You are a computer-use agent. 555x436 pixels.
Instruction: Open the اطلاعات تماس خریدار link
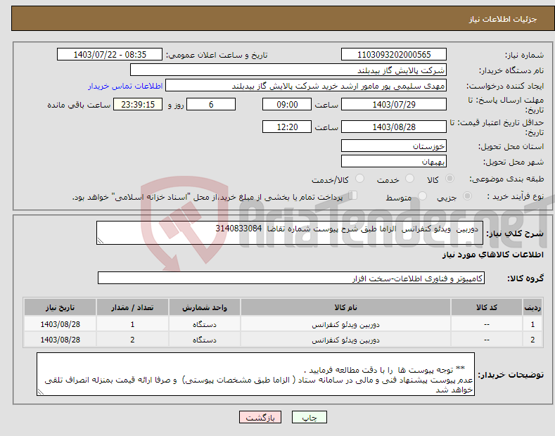point(125,86)
